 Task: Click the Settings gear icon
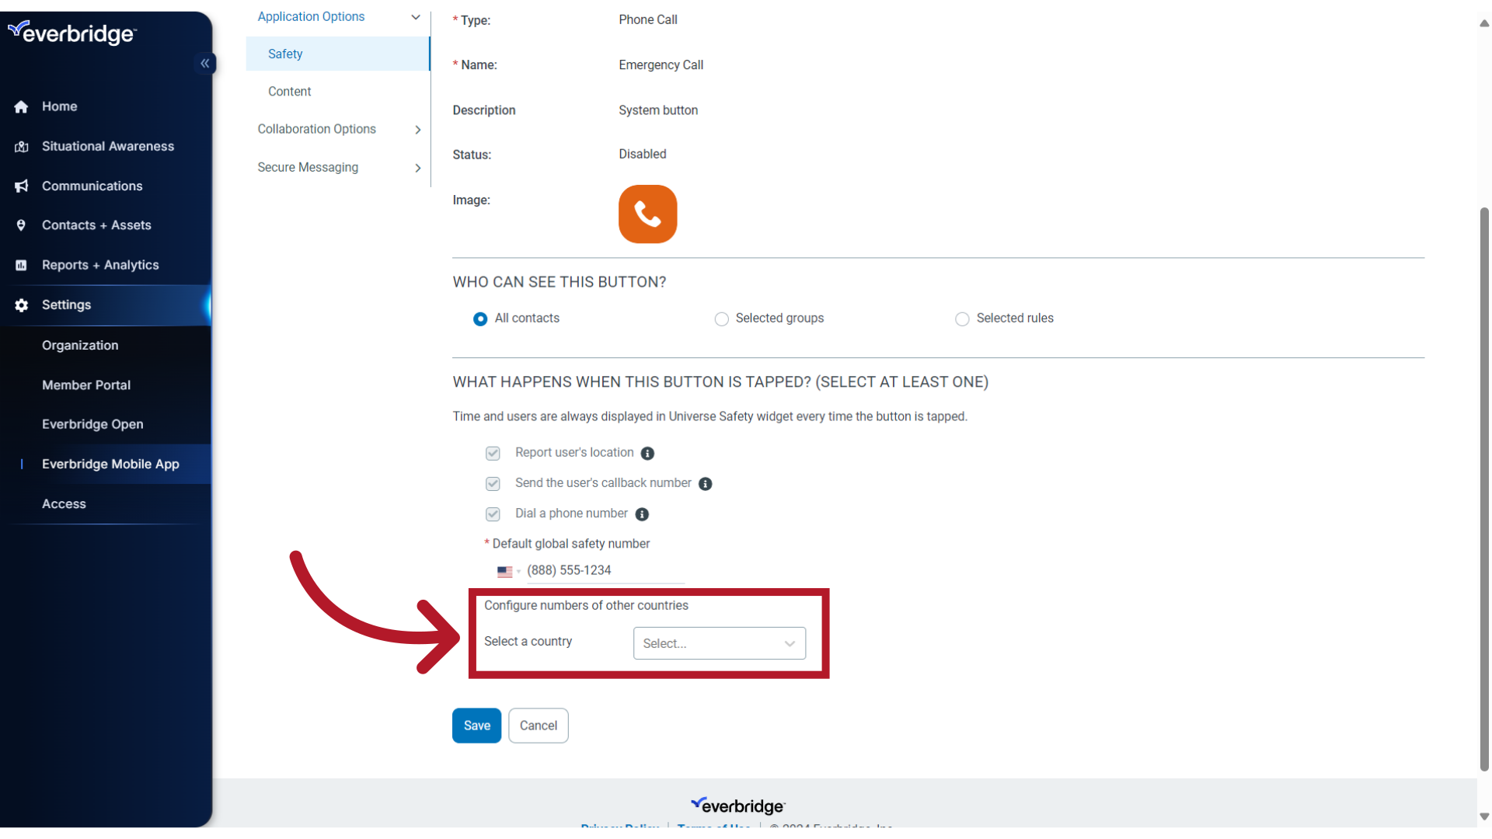(21, 305)
